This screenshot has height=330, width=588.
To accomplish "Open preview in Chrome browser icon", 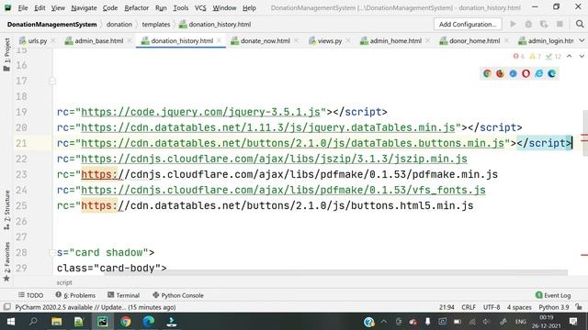I will [487, 73].
